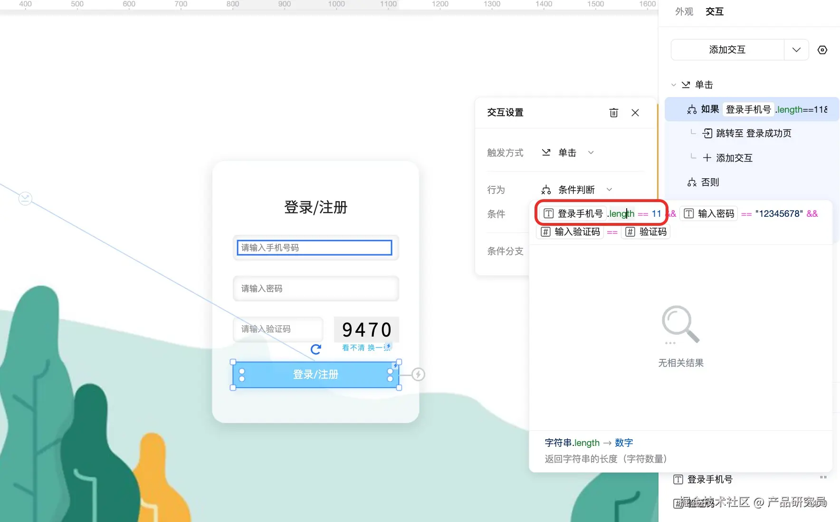The width and height of the screenshot is (840, 522).
Task: Click the 添加交互 button at top
Action: (x=727, y=50)
